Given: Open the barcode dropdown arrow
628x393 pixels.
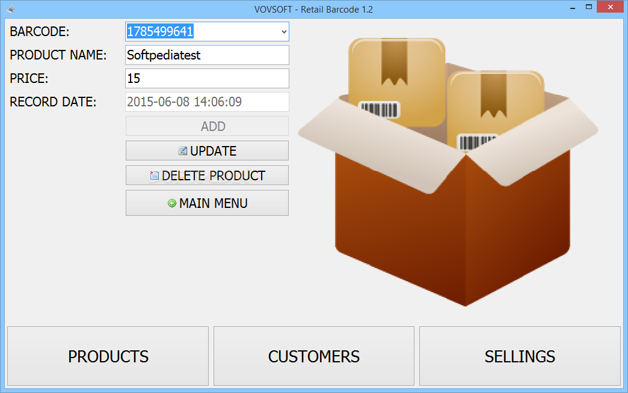Looking at the screenshot, I should click(283, 32).
